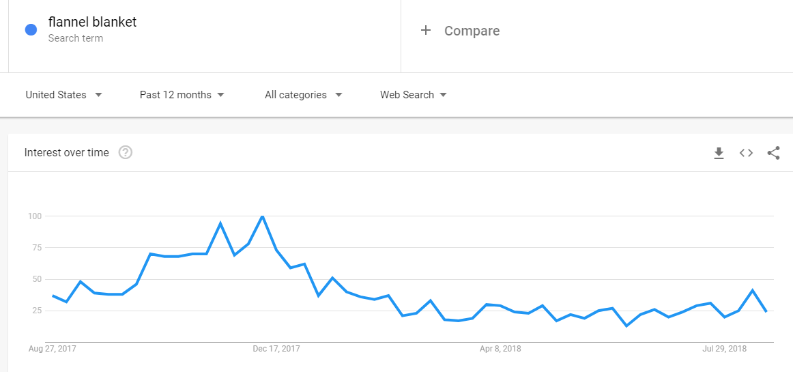
Task: Click the Compare button
Action: (x=460, y=31)
